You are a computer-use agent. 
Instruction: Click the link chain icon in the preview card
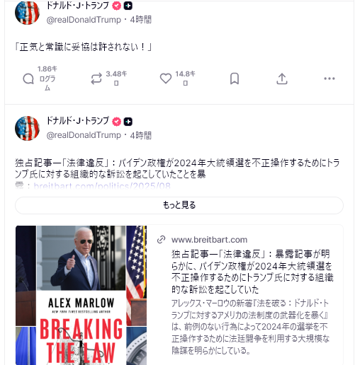(x=162, y=239)
